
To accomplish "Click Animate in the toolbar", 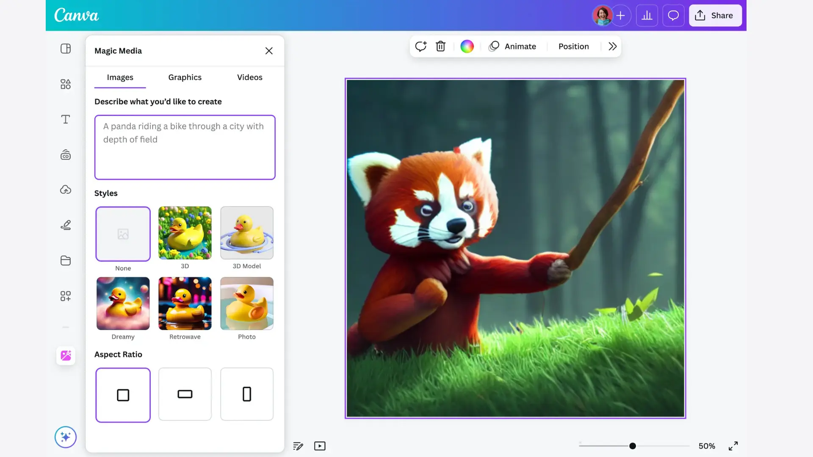I will 513,46.
